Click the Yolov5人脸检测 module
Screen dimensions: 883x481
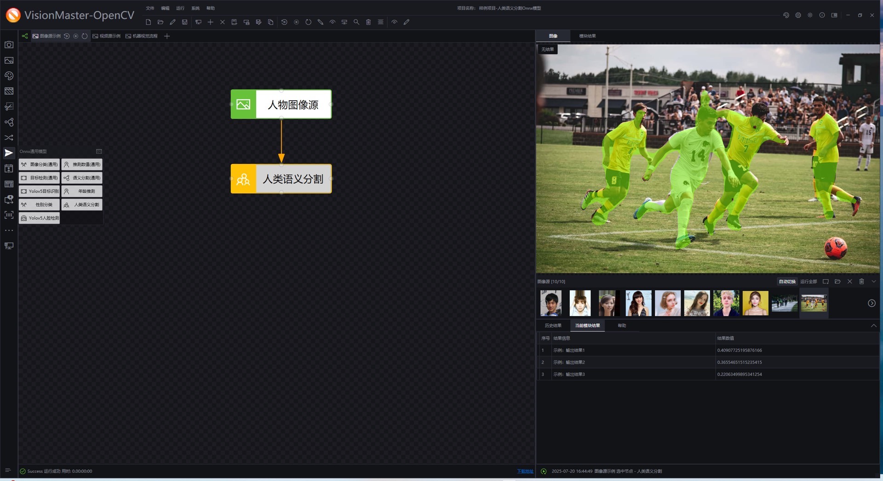pyautogui.click(x=40, y=218)
